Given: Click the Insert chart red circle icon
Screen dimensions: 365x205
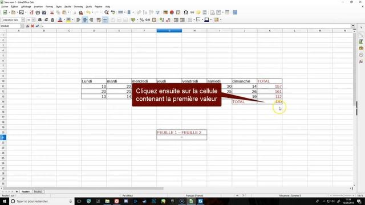Looking at the screenshot, I should [x=172, y=13].
